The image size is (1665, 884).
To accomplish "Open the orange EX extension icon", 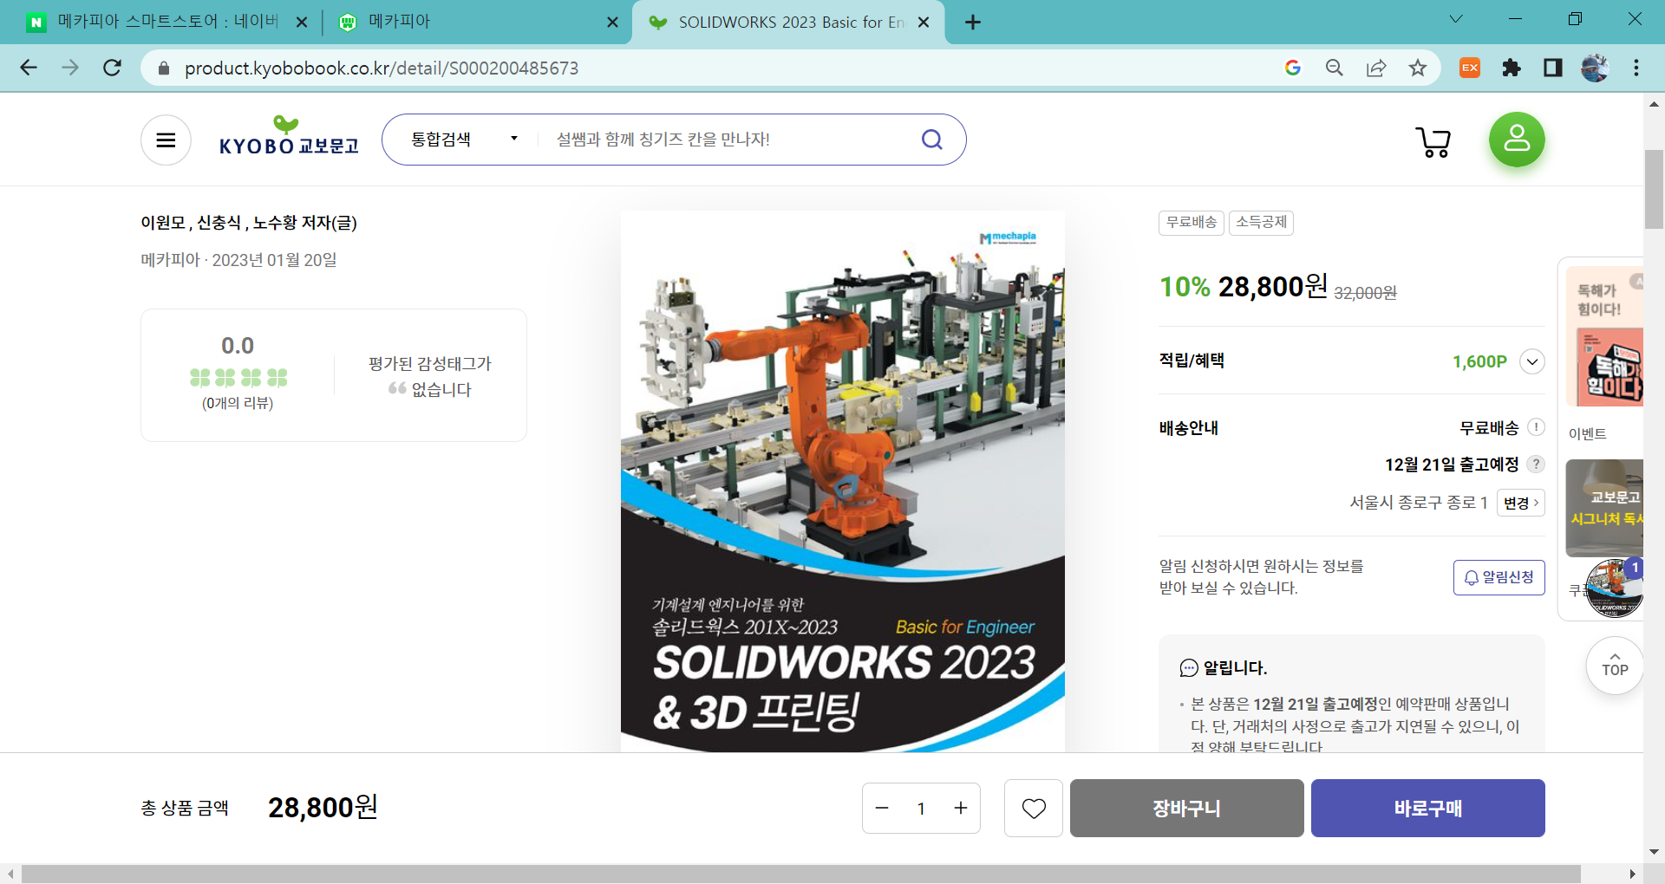I will point(1470,68).
